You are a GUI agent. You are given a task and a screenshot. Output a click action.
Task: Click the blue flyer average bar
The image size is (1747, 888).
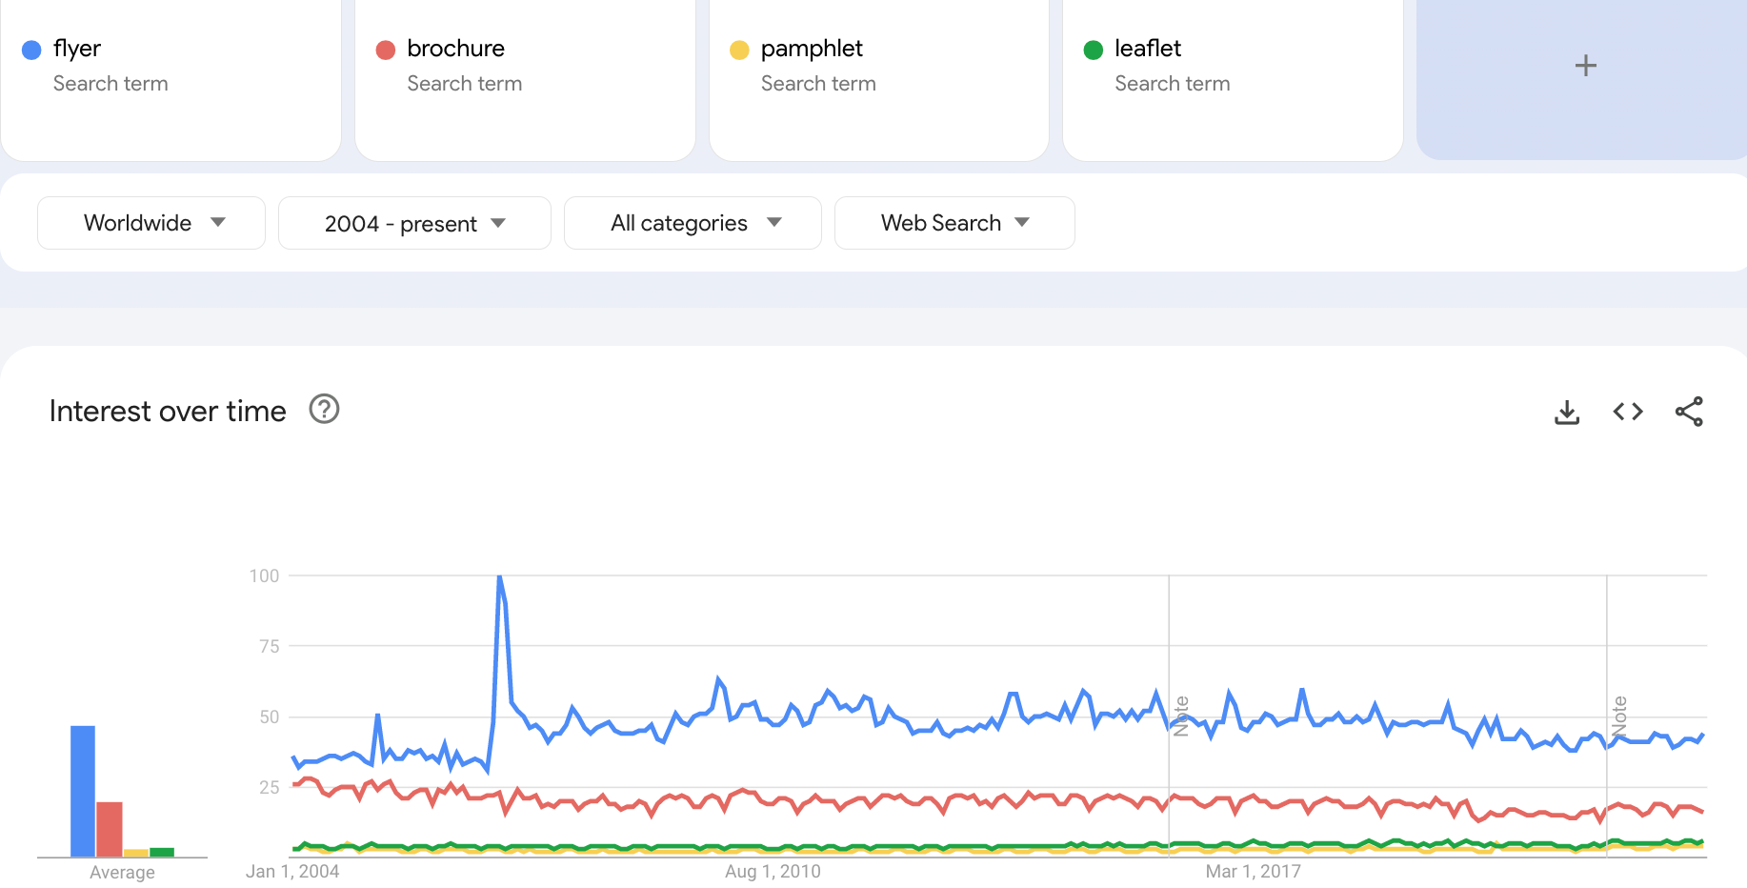click(83, 792)
